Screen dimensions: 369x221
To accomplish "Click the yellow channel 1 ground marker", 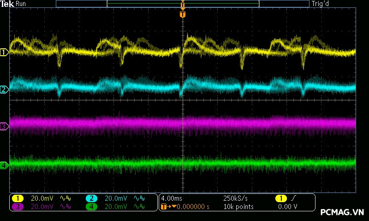I will pyautogui.click(x=4, y=52).
